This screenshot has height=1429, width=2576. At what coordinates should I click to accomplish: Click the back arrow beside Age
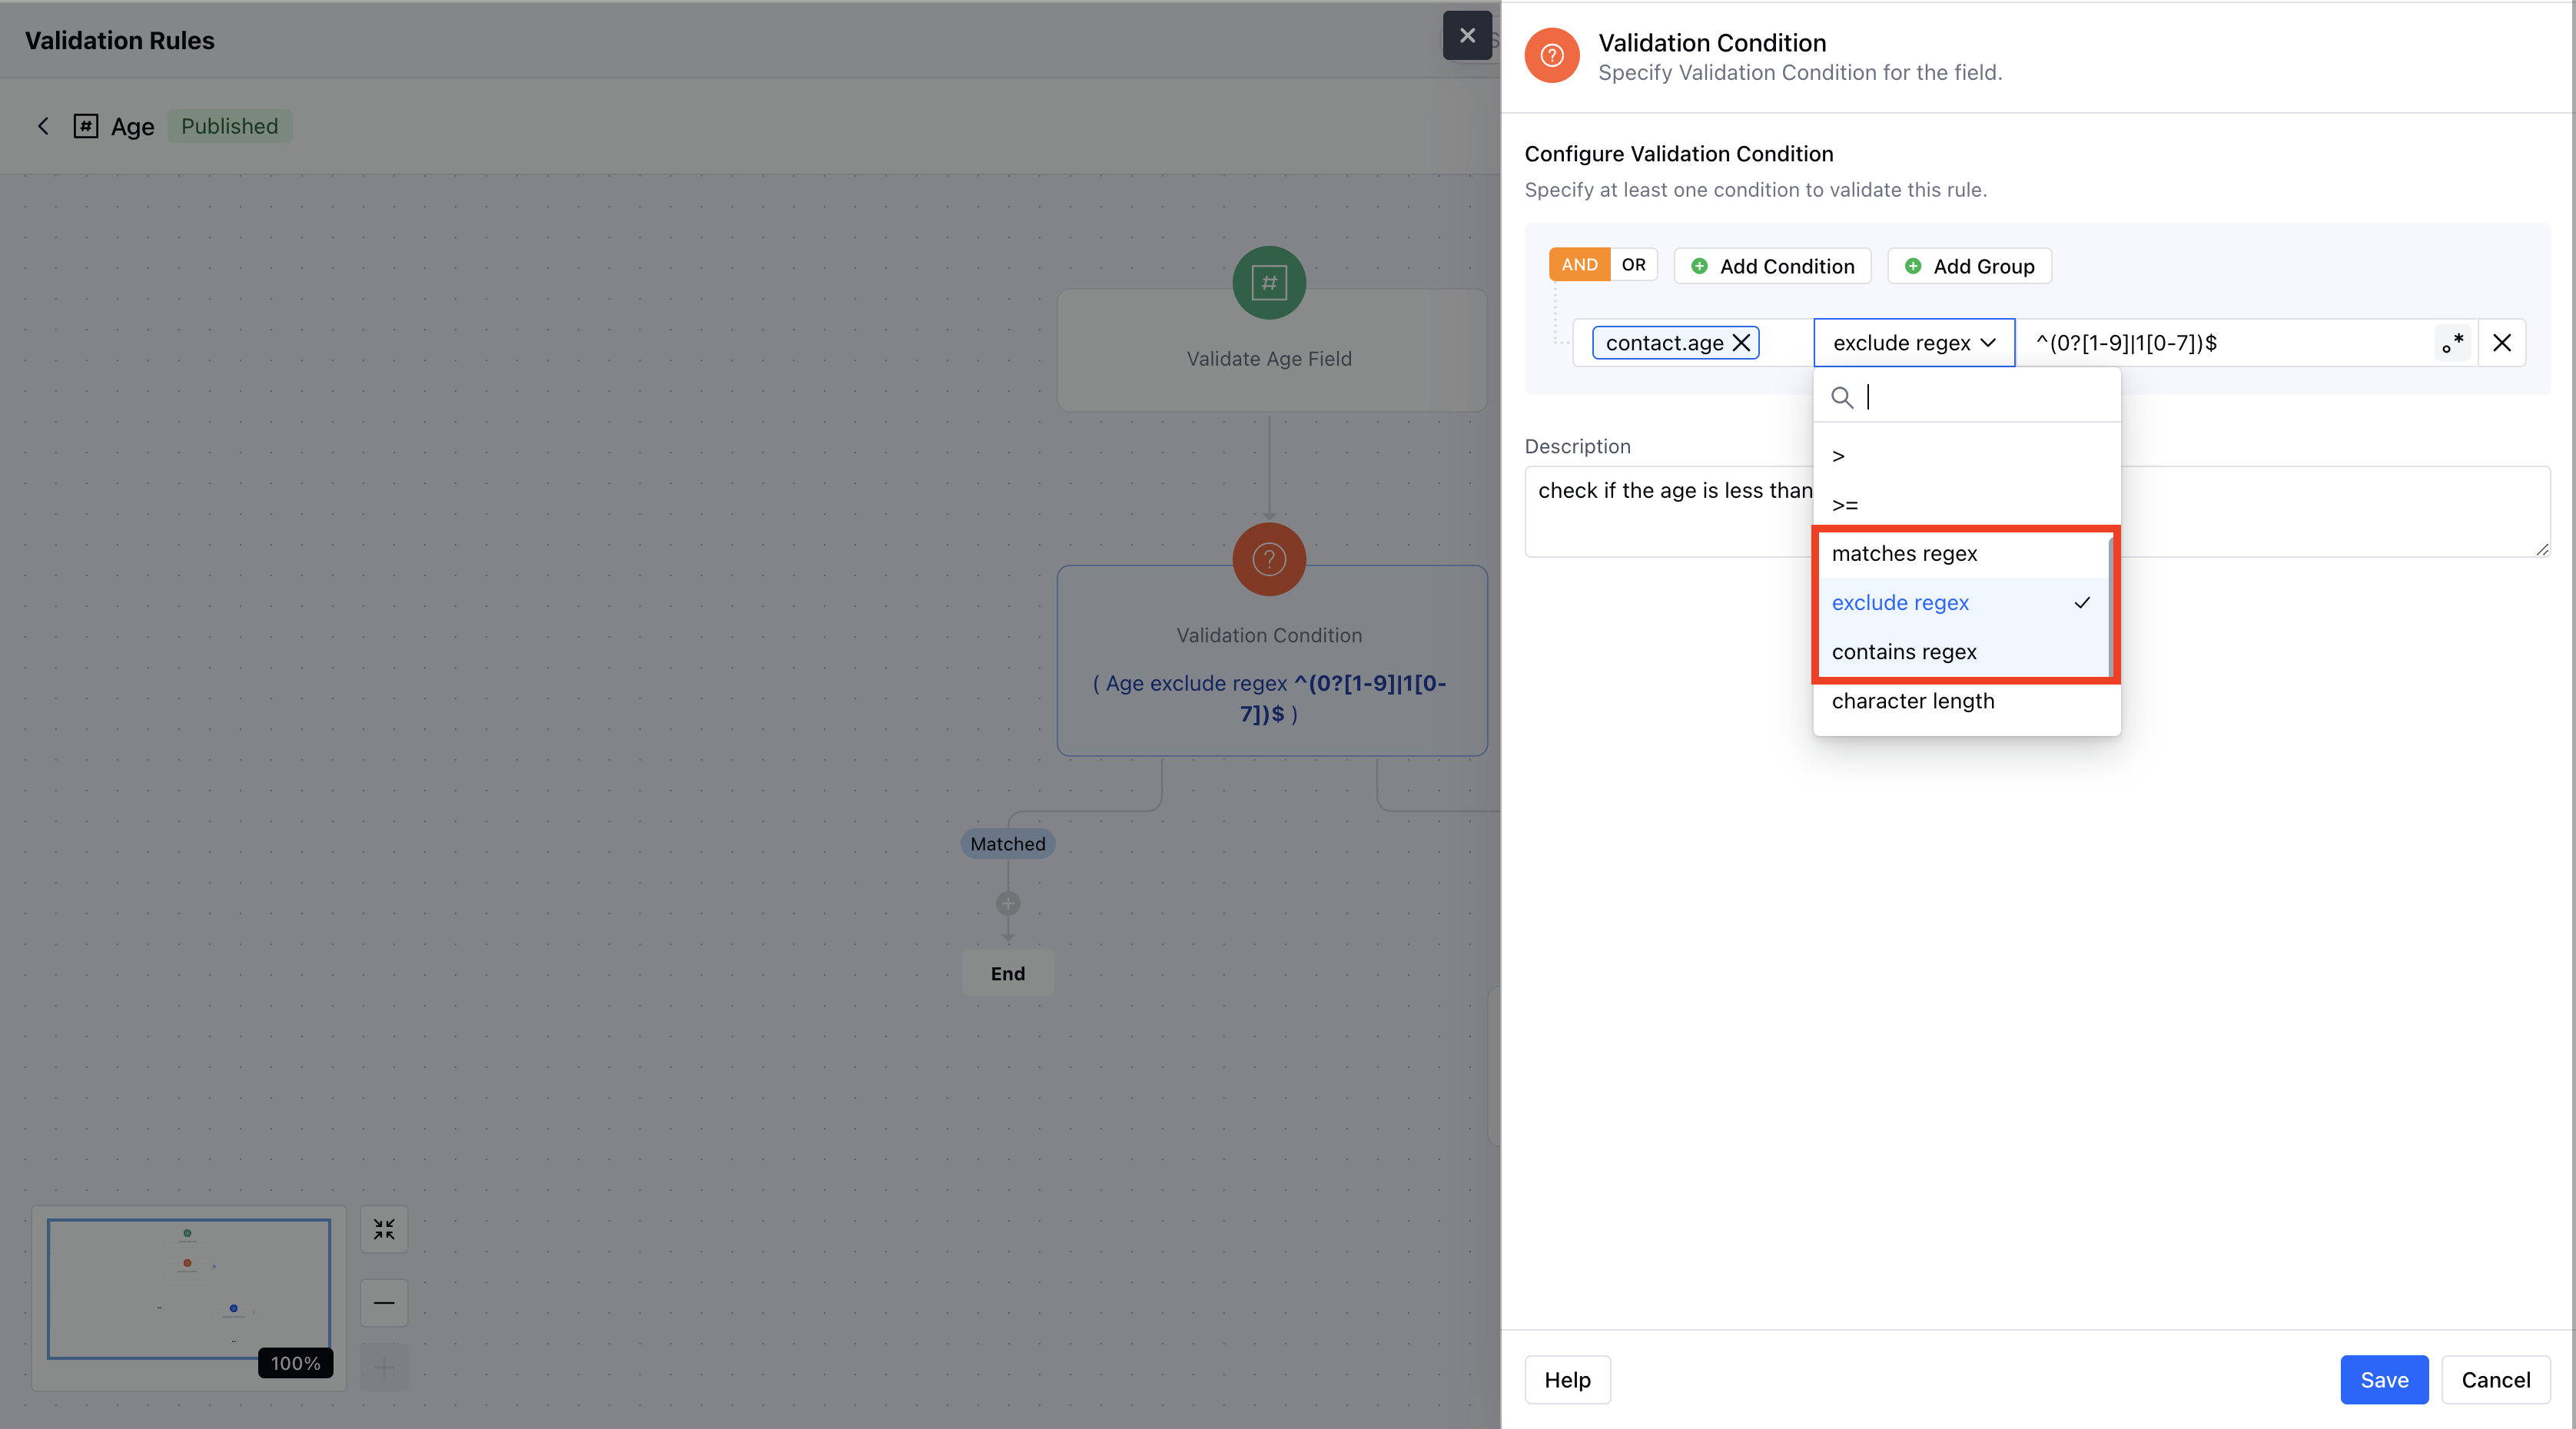coord(43,126)
